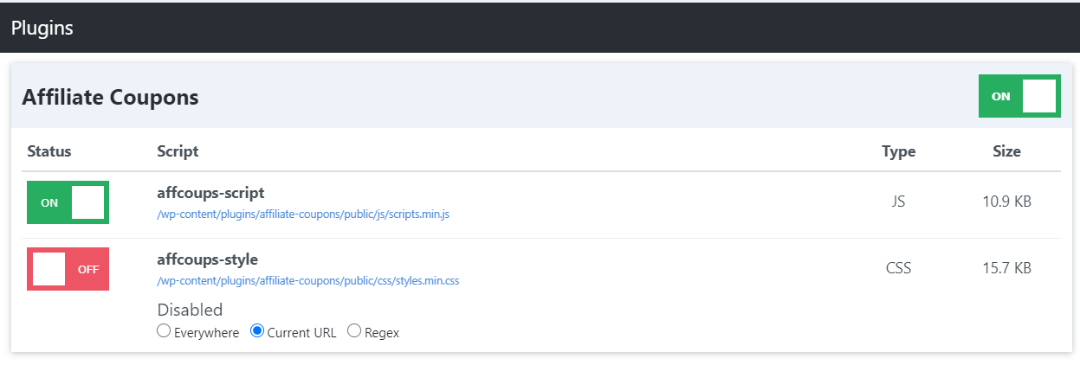Click the affcoups-script name
The height and width of the screenshot is (365, 1080).
(210, 193)
